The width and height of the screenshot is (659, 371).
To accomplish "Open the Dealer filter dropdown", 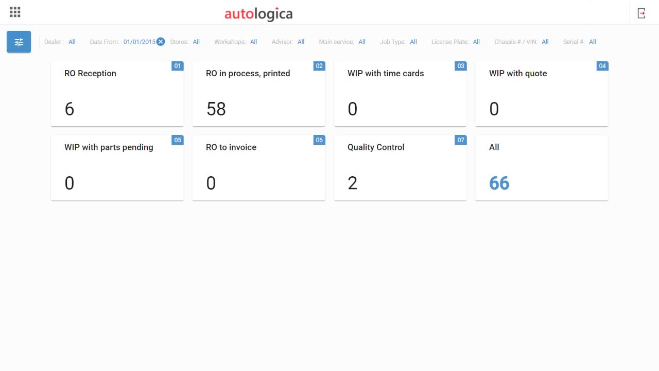I will click(x=72, y=42).
